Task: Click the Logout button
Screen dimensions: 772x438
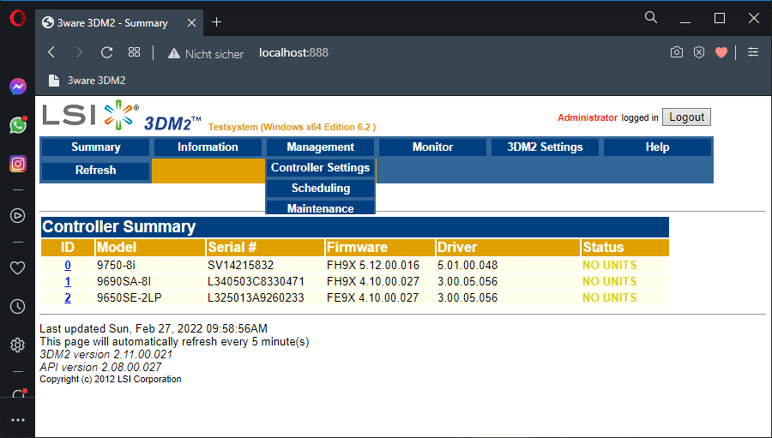Action: tap(686, 117)
